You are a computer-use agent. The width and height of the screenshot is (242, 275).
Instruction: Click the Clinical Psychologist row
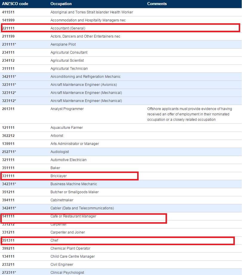[x=67, y=272]
